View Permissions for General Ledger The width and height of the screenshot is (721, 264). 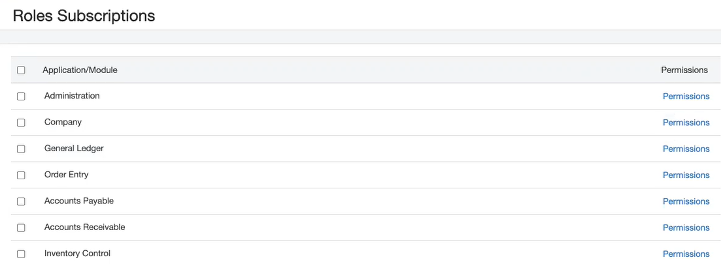pos(686,149)
